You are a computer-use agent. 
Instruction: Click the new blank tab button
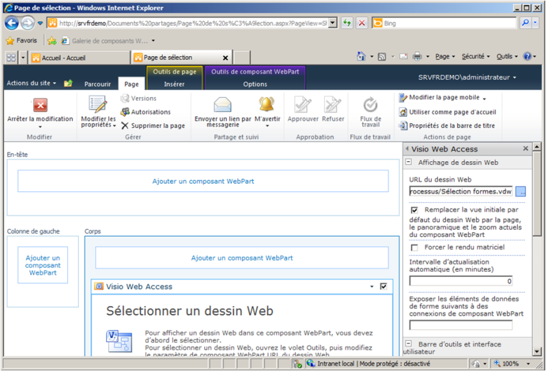(242, 57)
